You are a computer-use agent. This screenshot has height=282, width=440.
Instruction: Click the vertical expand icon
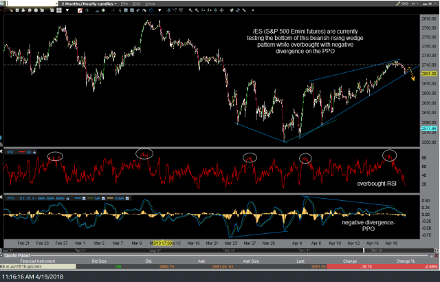222,10
